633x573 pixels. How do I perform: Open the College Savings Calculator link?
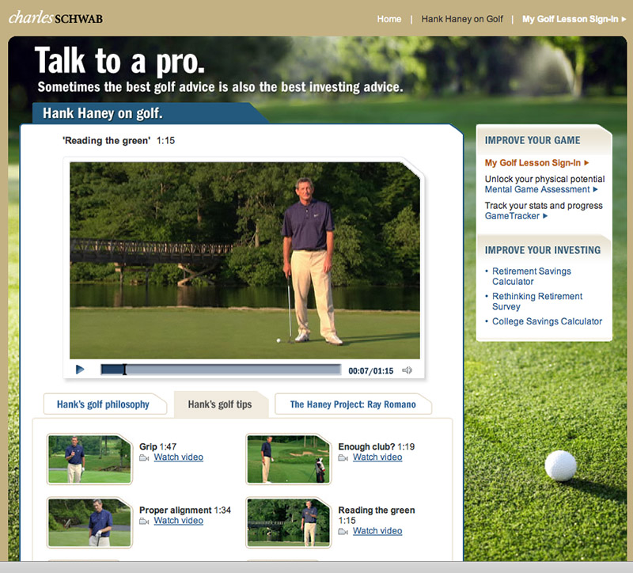tap(547, 321)
